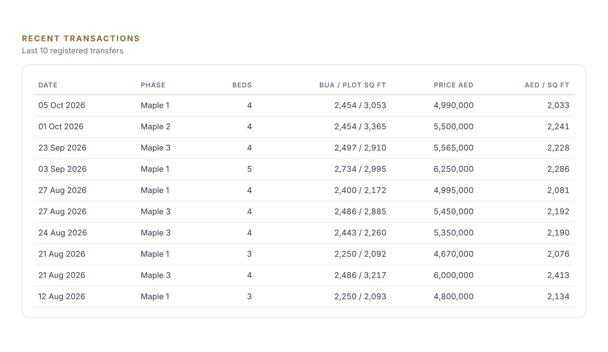Select the 03 Sep 2026 date cell

tap(62, 169)
